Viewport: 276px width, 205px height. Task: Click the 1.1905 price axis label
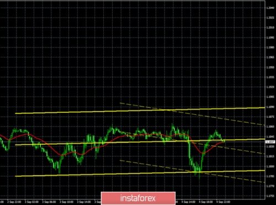270,97
